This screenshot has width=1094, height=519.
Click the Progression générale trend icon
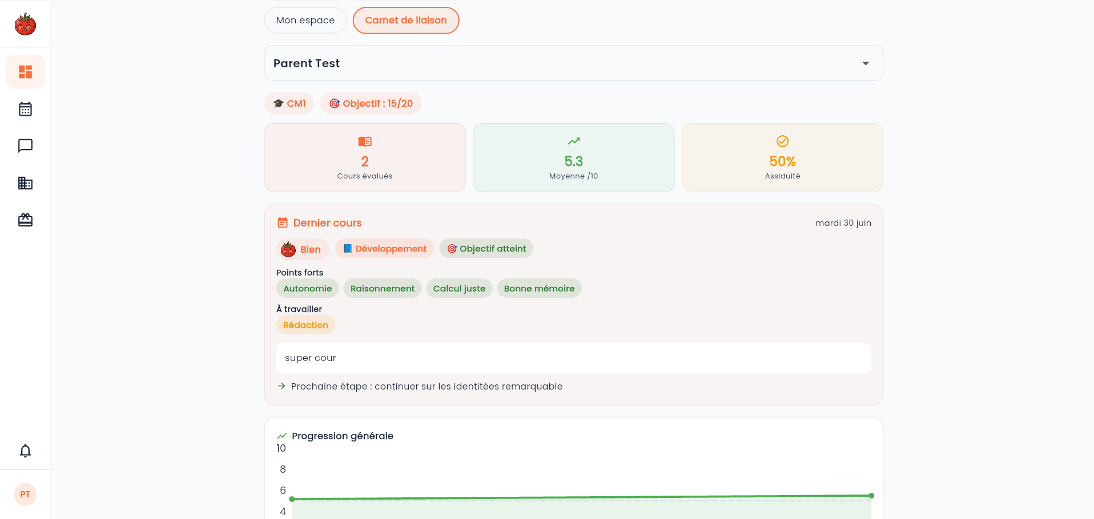(281, 436)
